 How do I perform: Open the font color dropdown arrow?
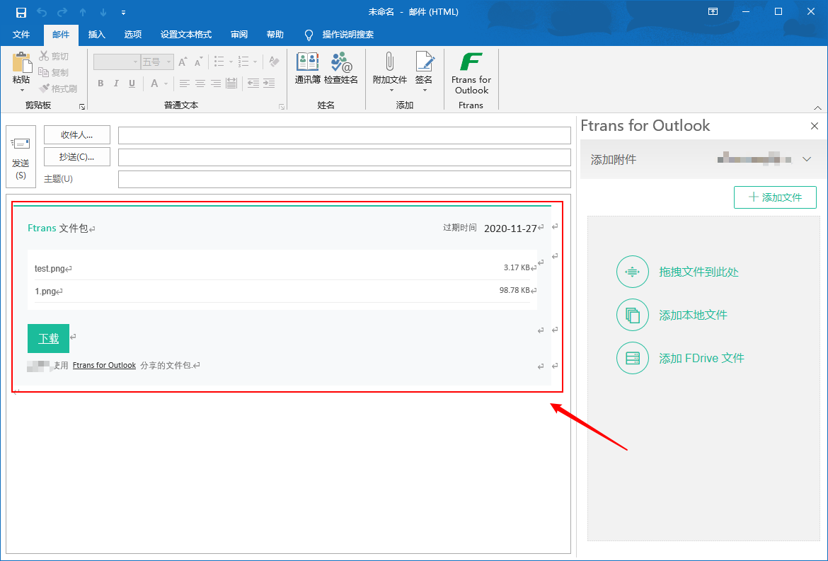click(x=166, y=83)
